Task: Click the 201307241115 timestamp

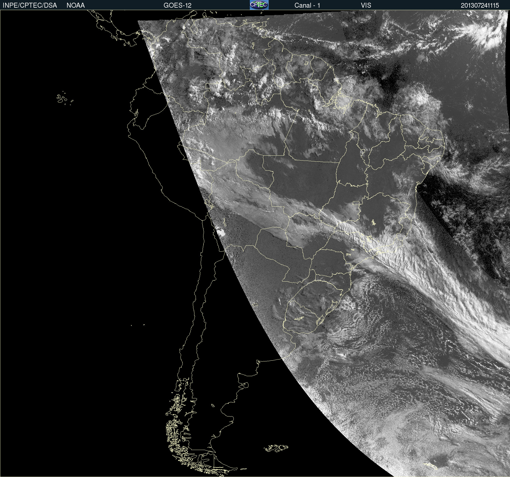Action: (480, 5)
